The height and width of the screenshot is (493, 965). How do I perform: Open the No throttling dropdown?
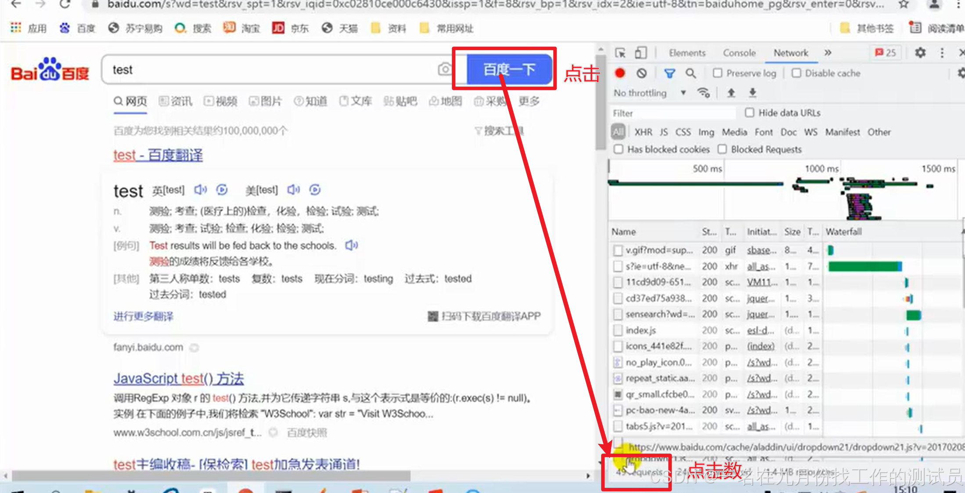649,93
